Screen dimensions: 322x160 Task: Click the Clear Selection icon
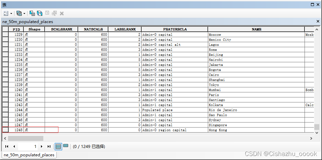[x=47, y=13]
